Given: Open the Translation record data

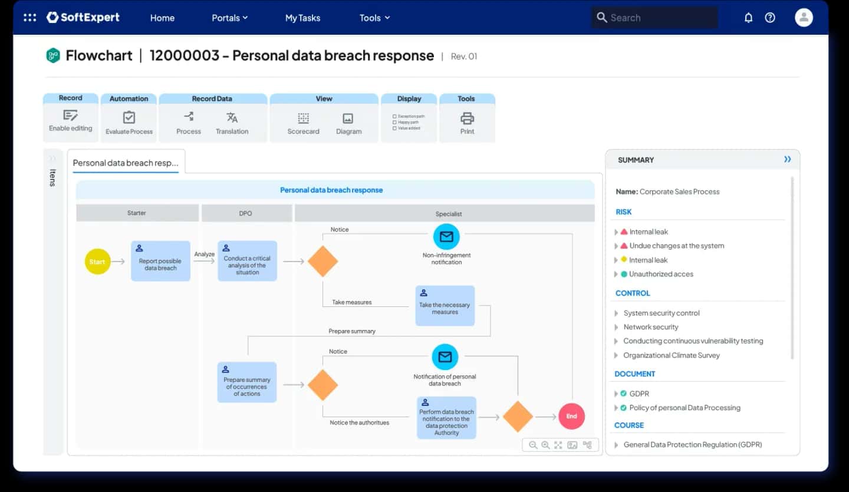Looking at the screenshot, I should [x=232, y=118].
